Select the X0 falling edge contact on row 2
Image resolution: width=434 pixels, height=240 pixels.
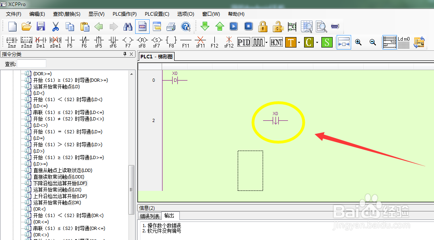point(276,119)
